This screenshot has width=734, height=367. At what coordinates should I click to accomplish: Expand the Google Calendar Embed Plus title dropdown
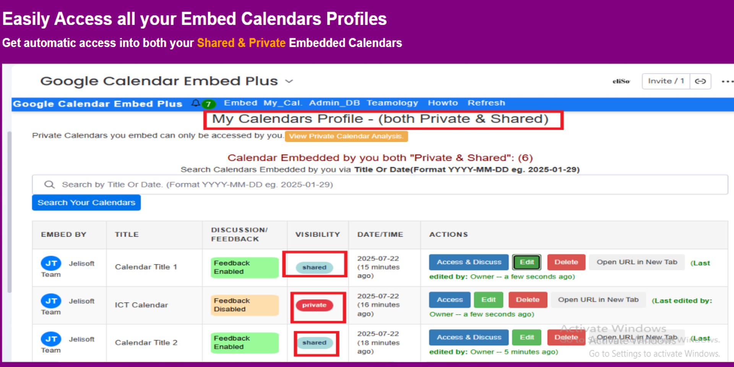coord(289,81)
